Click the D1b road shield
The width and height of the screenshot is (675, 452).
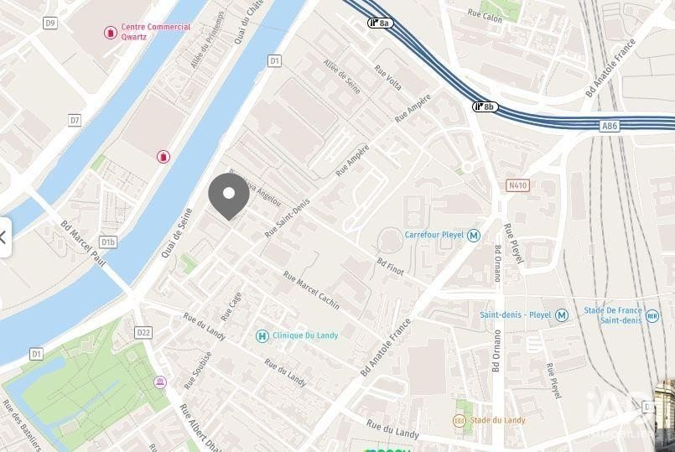pyautogui.click(x=108, y=242)
